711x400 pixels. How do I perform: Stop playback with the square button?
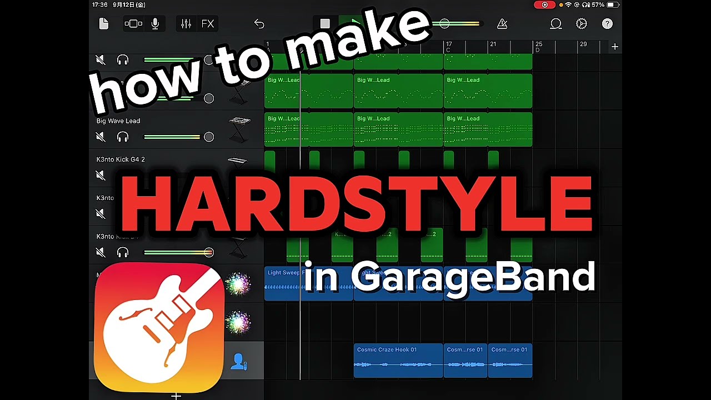[325, 23]
